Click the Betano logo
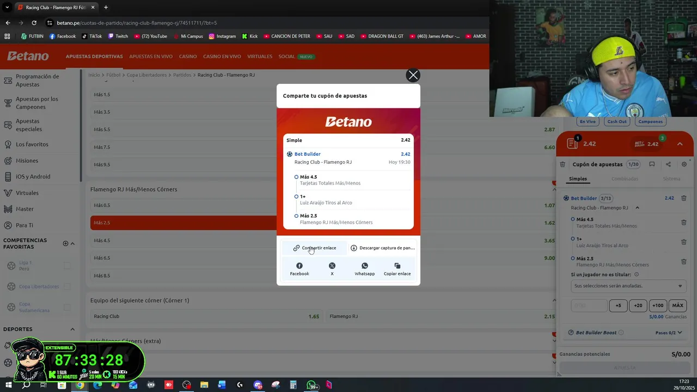Viewport: 697px width, 392px height. point(28,56)
